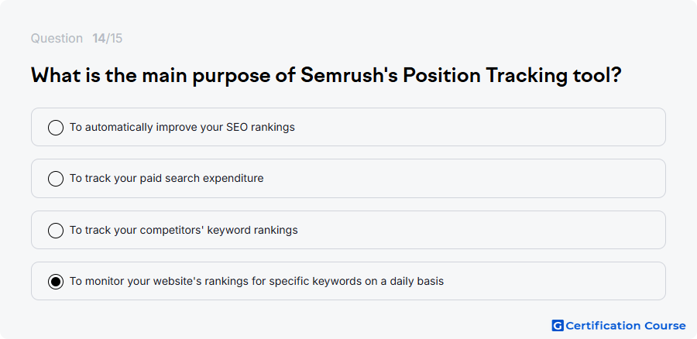The image size is (697, 339).
Task: Click answer text "To track your paid search expenditure"
Action: point(167,178)
